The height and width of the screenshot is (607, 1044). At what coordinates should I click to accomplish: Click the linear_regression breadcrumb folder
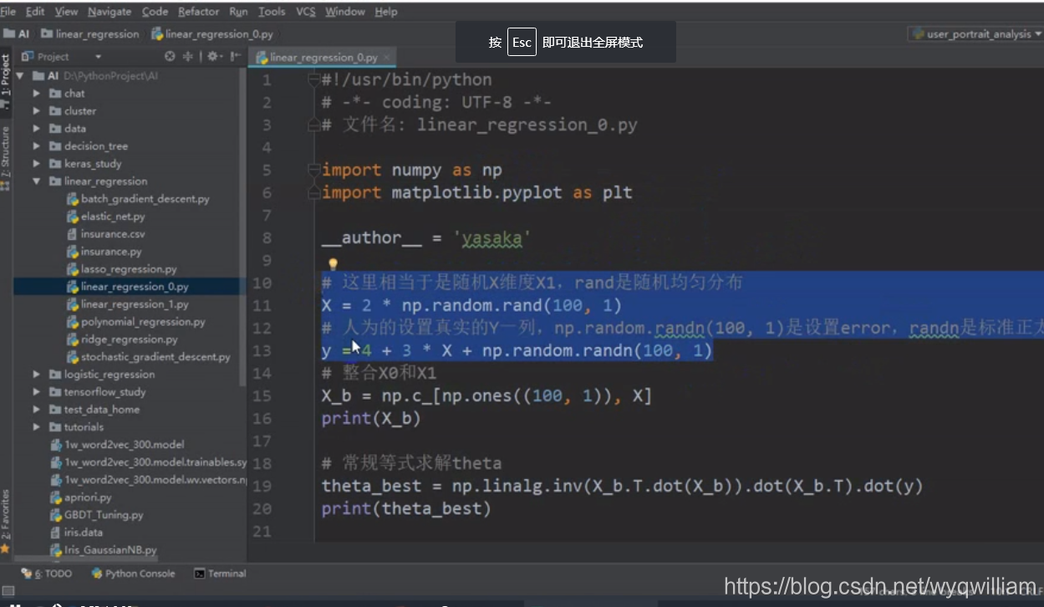(90, 34)
